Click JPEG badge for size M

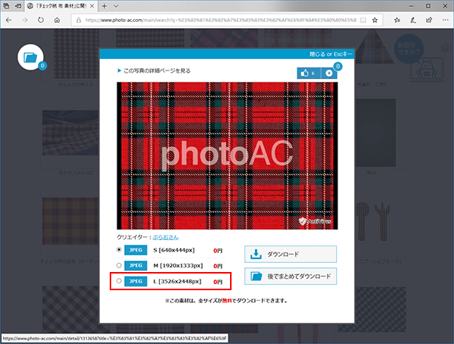tap(135, 265)
